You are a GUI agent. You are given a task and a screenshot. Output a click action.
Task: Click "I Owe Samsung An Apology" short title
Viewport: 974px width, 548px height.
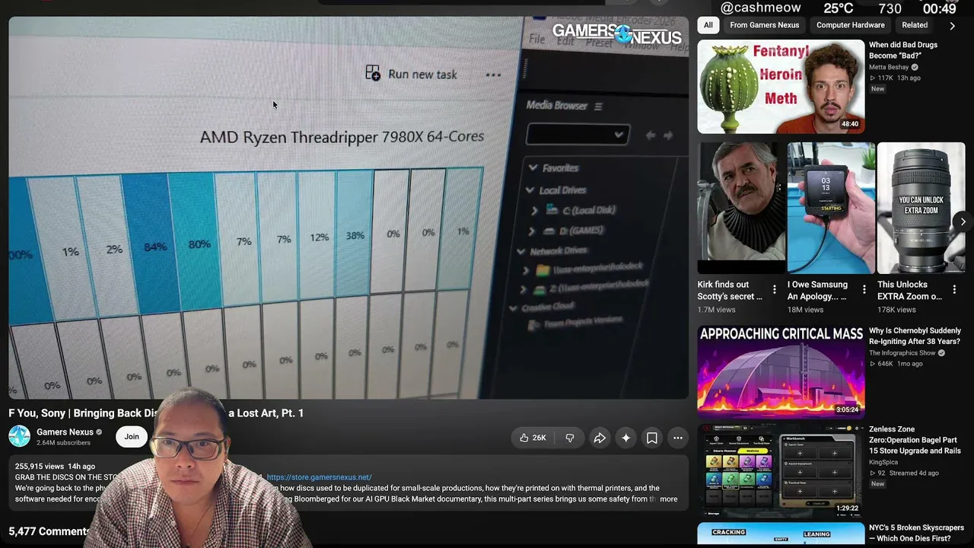click(x=818, y=291)
